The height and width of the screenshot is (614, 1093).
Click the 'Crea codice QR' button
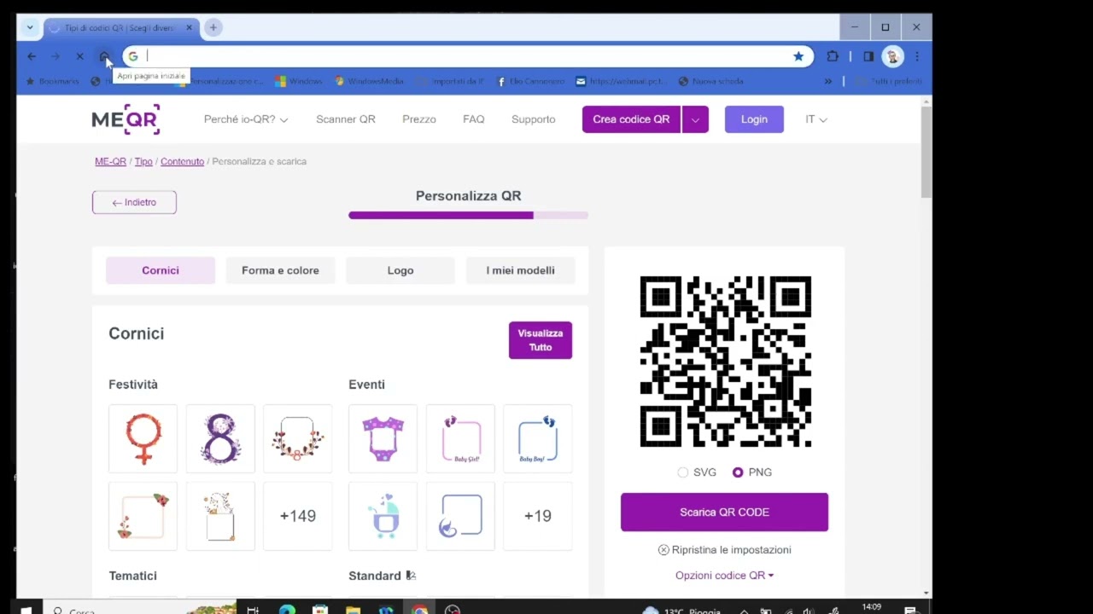coord(631,119)
